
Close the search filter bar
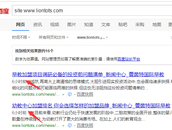coord(171,38)
